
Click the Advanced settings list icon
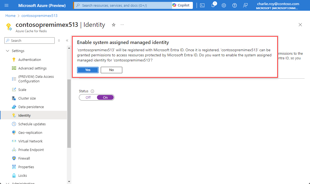click(x=14, y=68)
